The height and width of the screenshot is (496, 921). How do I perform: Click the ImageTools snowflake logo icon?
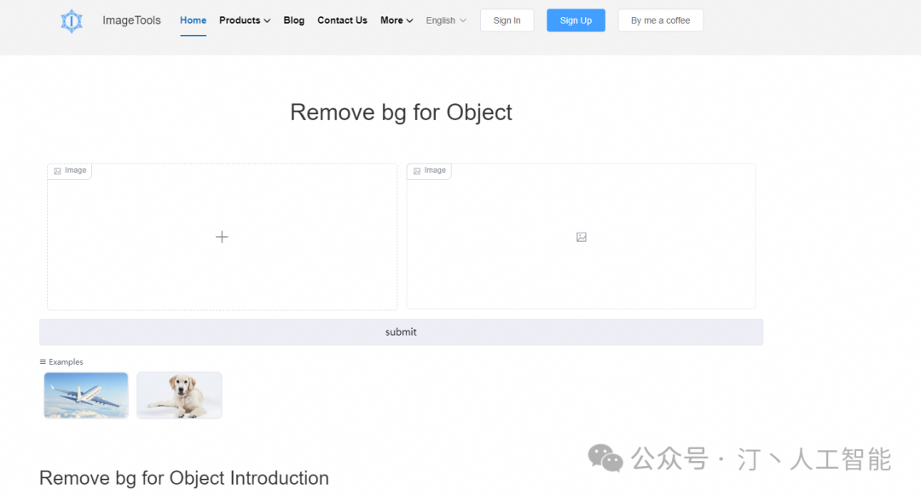(72, 20)
